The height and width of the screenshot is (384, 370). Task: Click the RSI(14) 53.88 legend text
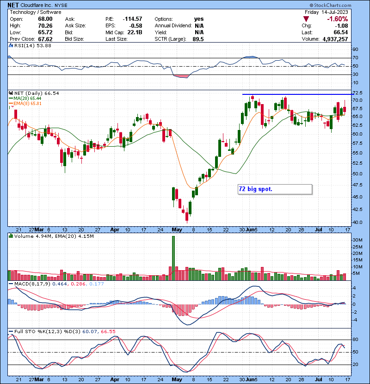33,45
